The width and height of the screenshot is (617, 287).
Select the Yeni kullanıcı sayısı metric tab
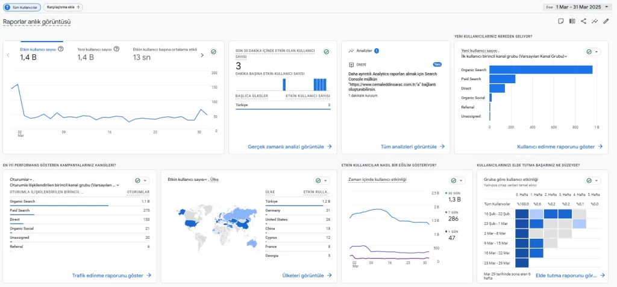[x=94, y=49]
